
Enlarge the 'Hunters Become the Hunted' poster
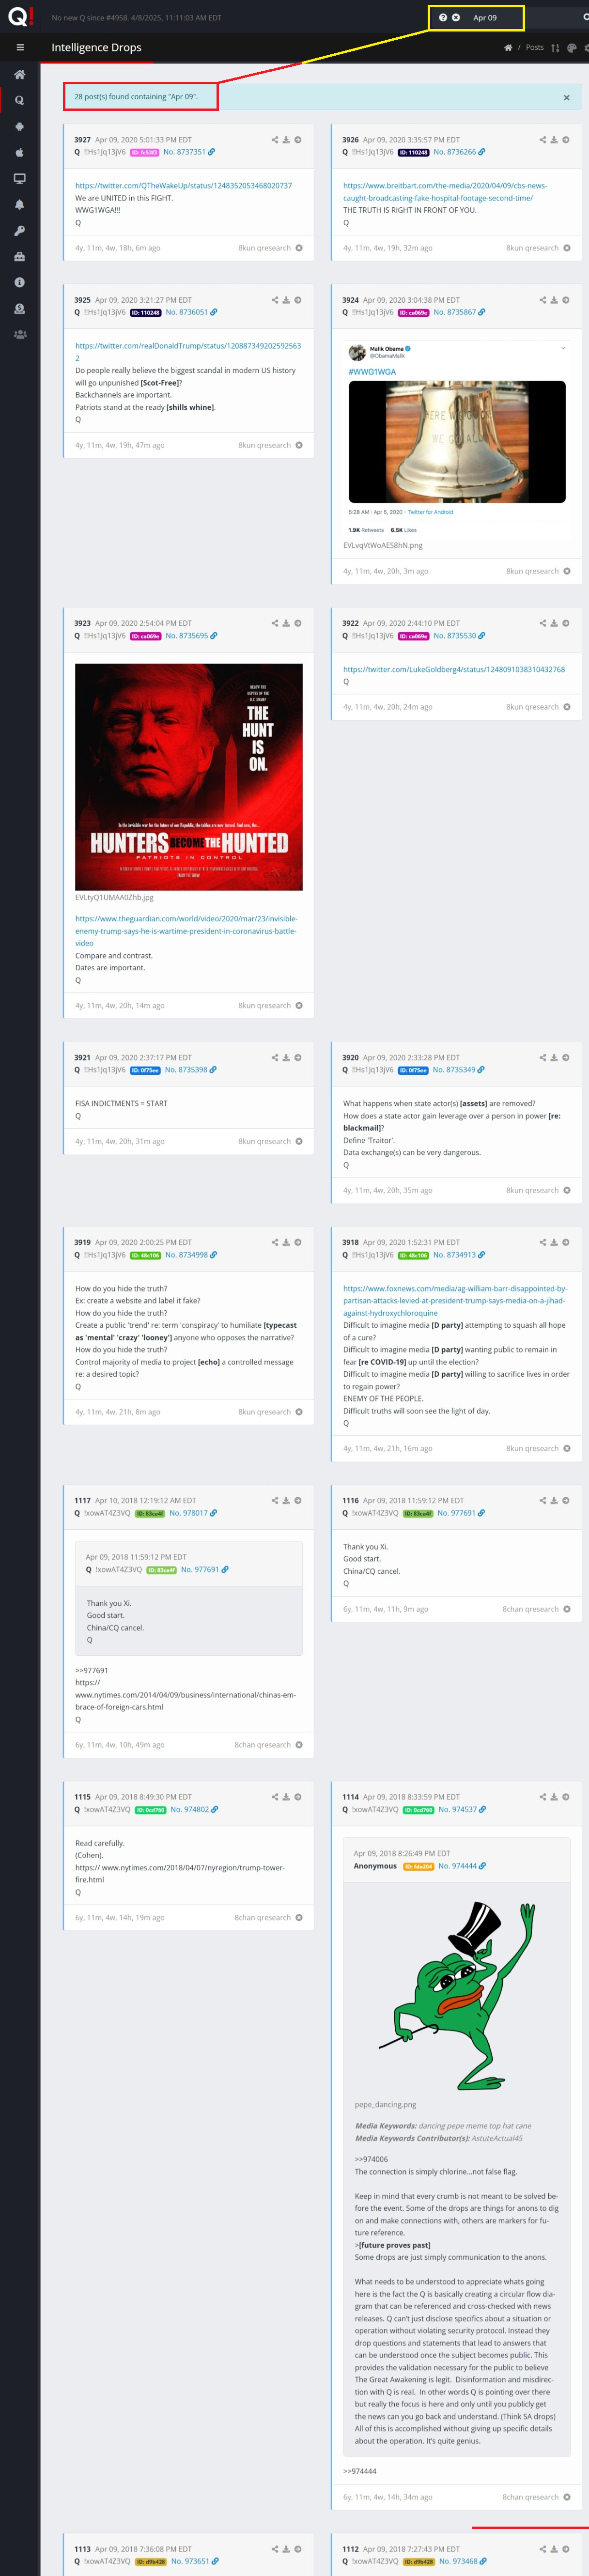189,777
